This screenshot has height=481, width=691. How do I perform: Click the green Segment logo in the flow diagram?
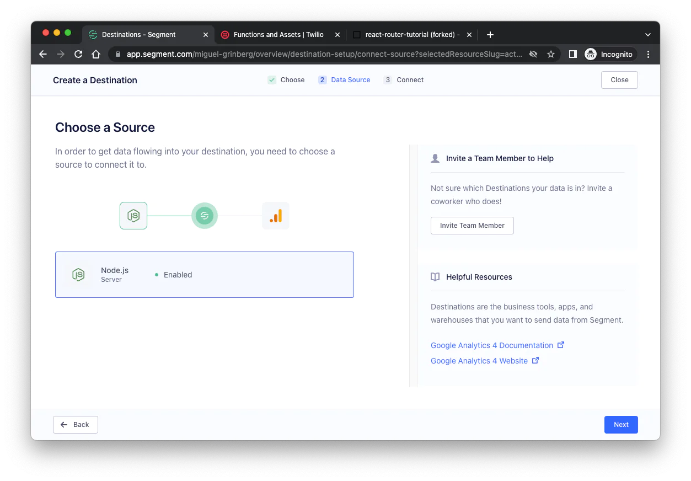205,215
